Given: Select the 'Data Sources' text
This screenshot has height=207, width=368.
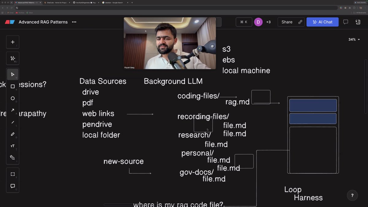Looking at the screenshot, I should pyautogui.click(x=103, y=81).
